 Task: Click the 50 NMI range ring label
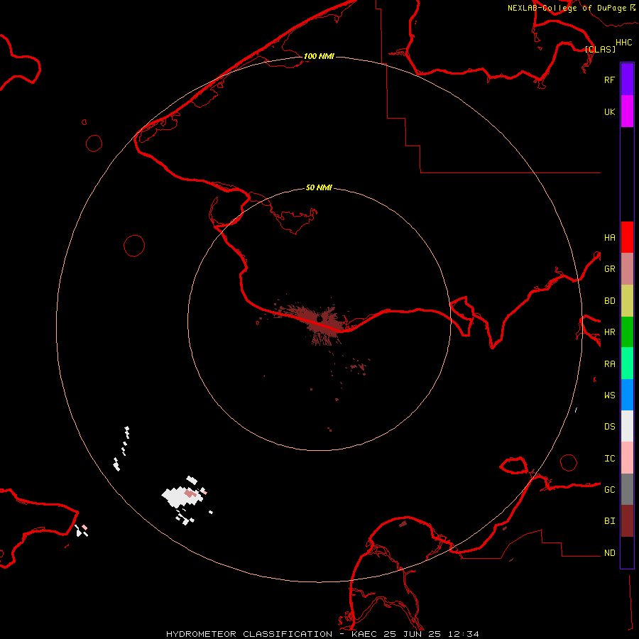click(x=319, y=187)
